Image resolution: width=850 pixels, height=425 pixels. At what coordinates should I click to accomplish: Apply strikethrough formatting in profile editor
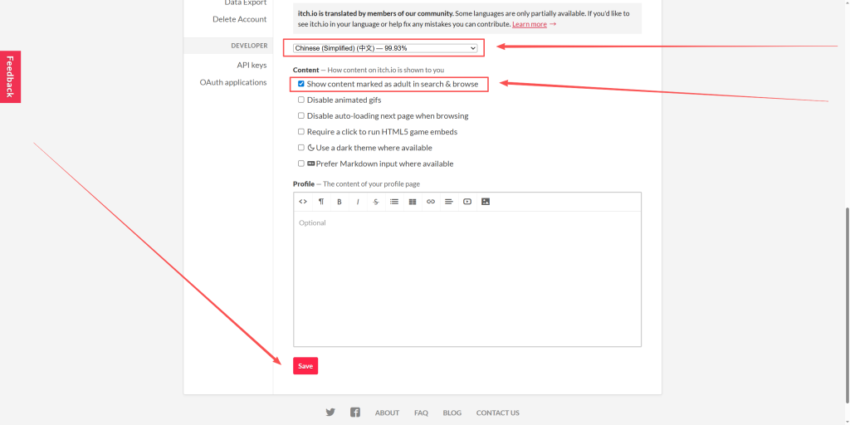tap(376, 202)
